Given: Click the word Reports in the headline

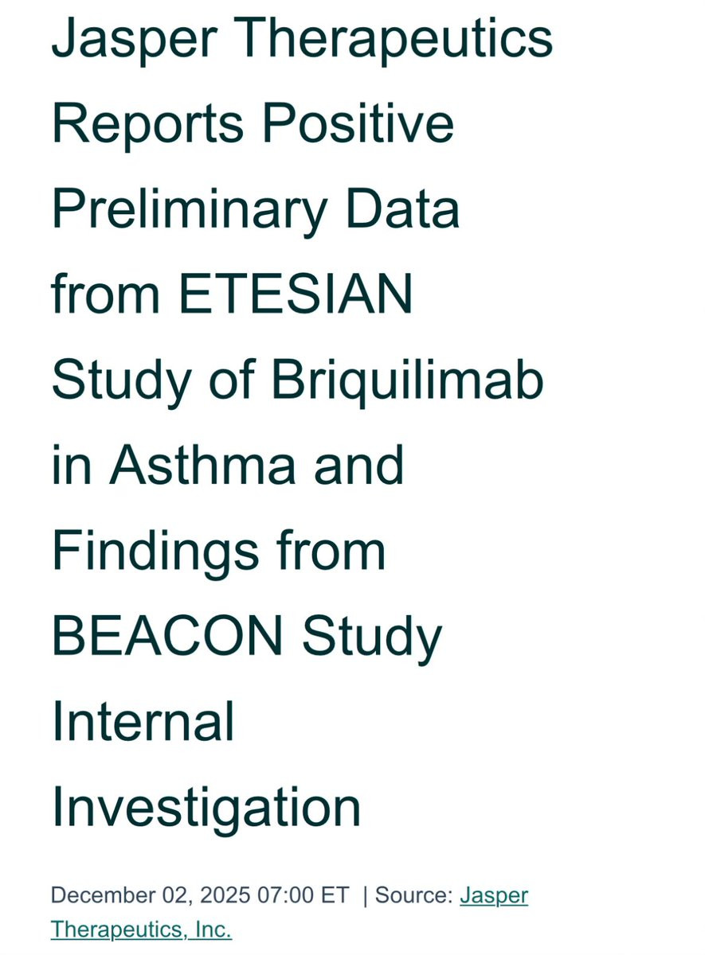Looking at the screenshot, I should click(147, 123).
